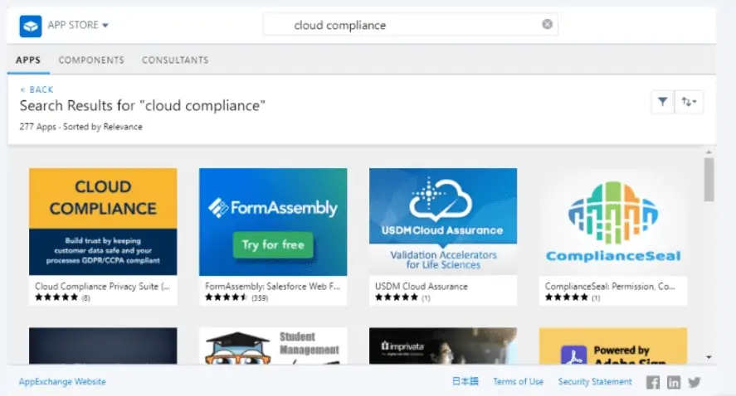Open the Twitter icon in footer

(x=695, y=383)
